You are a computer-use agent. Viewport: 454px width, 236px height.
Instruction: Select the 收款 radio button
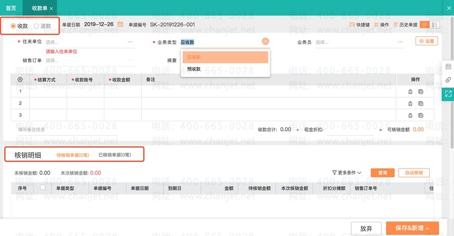click(13, 26)
